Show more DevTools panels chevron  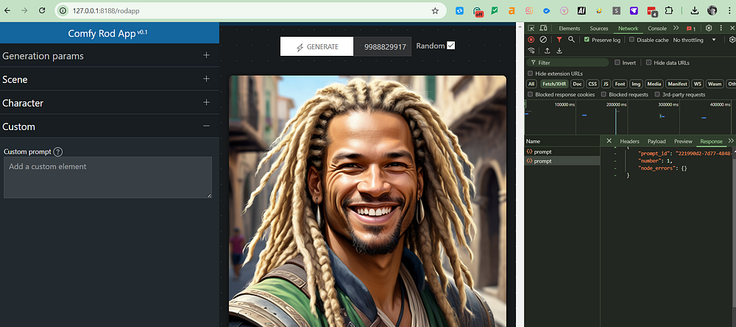pos(676,28)
